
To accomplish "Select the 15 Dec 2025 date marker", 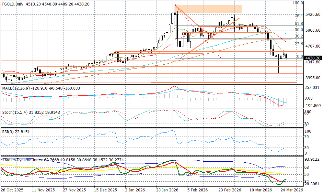I will [x=105, y=190].
